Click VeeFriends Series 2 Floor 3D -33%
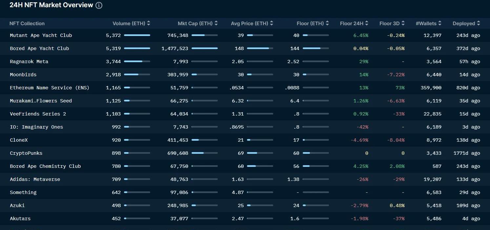 click(x=398, y=114)
